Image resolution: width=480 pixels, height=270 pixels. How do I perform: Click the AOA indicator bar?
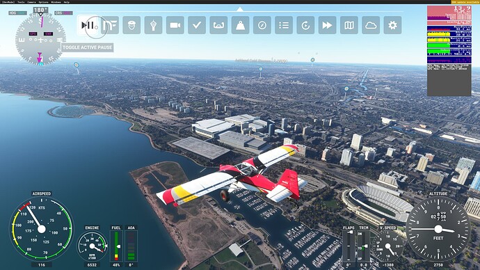pyautogui.click(x=131, y=246)
